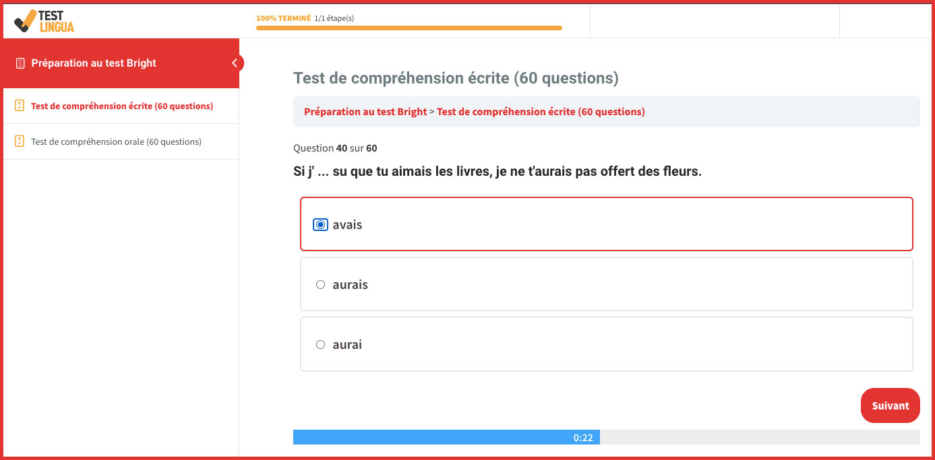Select the "avais" radio button
This screenshot has height=460, width=935.
click(321, 225)
